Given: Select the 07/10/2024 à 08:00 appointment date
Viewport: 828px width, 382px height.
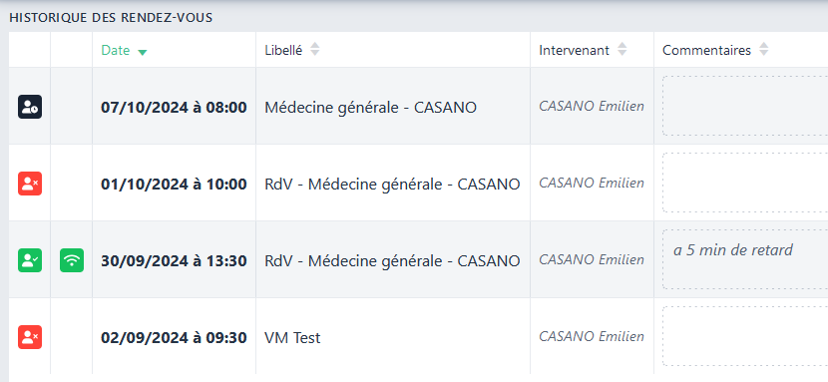Looking at the screenshot, I should click(174, 108).
